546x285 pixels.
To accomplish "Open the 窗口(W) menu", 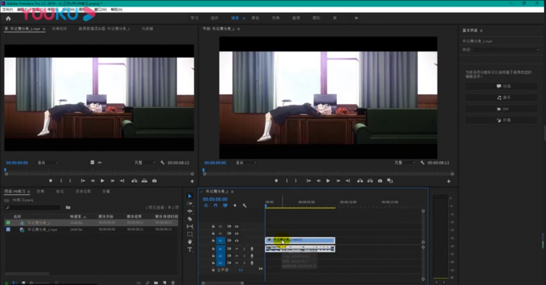I will click(x=100, y=10).
